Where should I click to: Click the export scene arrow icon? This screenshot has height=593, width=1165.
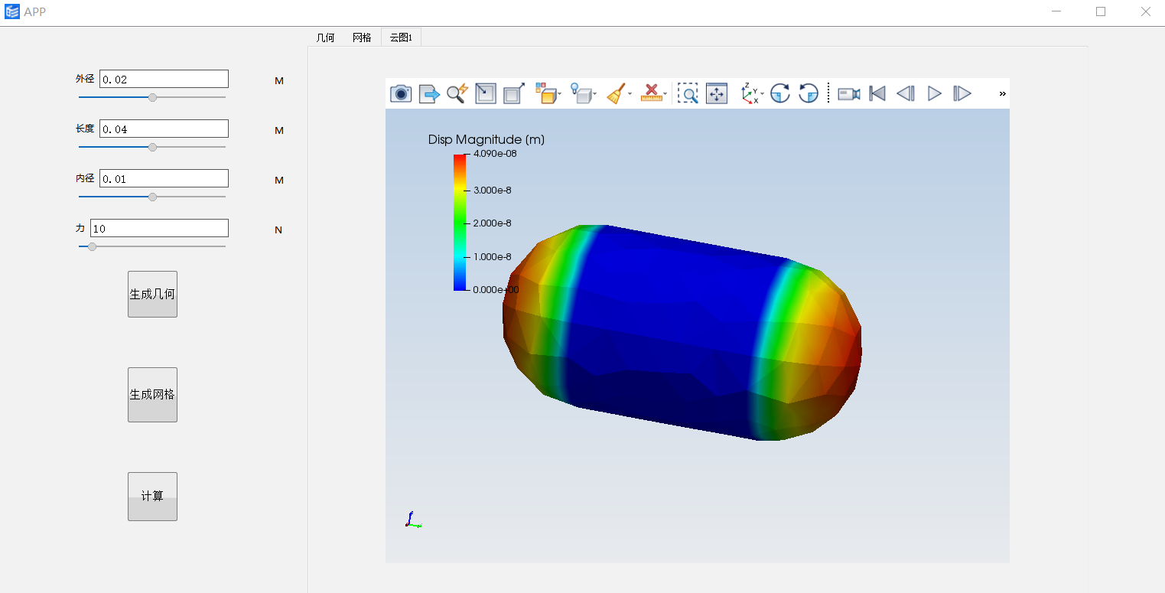[429, 93]
